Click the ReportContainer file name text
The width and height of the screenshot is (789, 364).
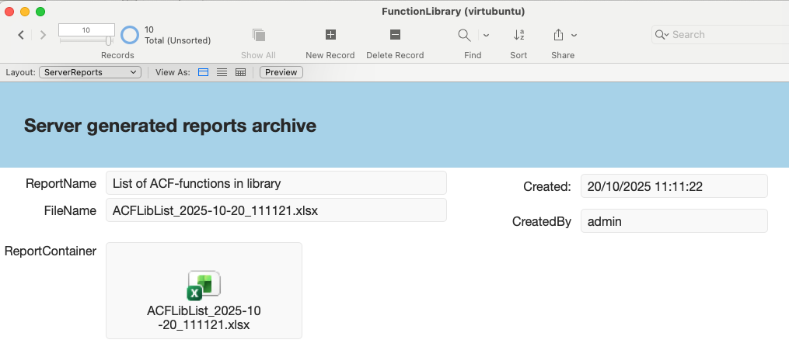[x=204, y=317]
